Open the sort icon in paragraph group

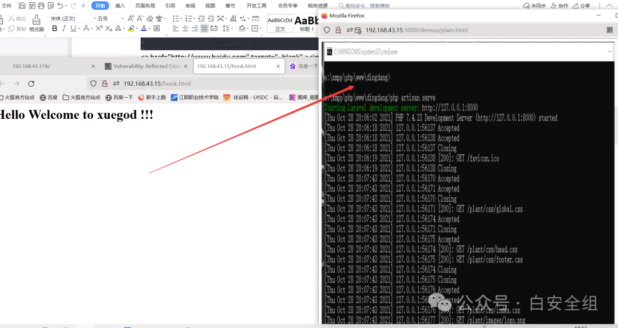[x=233, y=18]
